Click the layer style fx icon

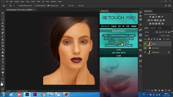click(152, 91)
